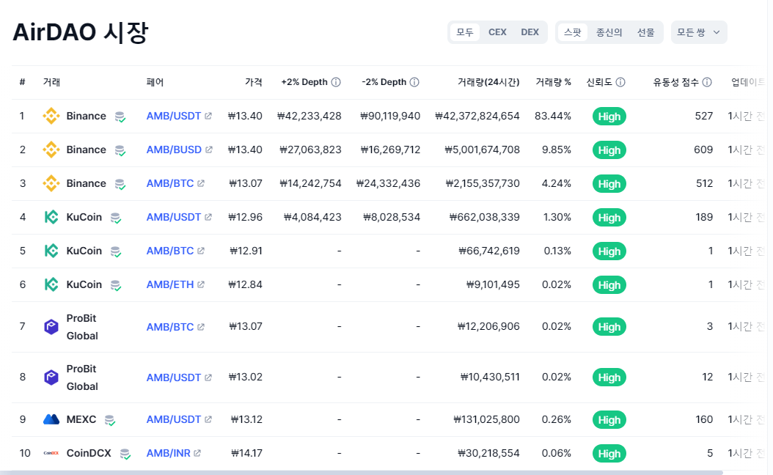Click reserve-verified icon beside CoinDCX
Image resolution: width=773 pixels, height=475 pixels.
pos(125,454)
